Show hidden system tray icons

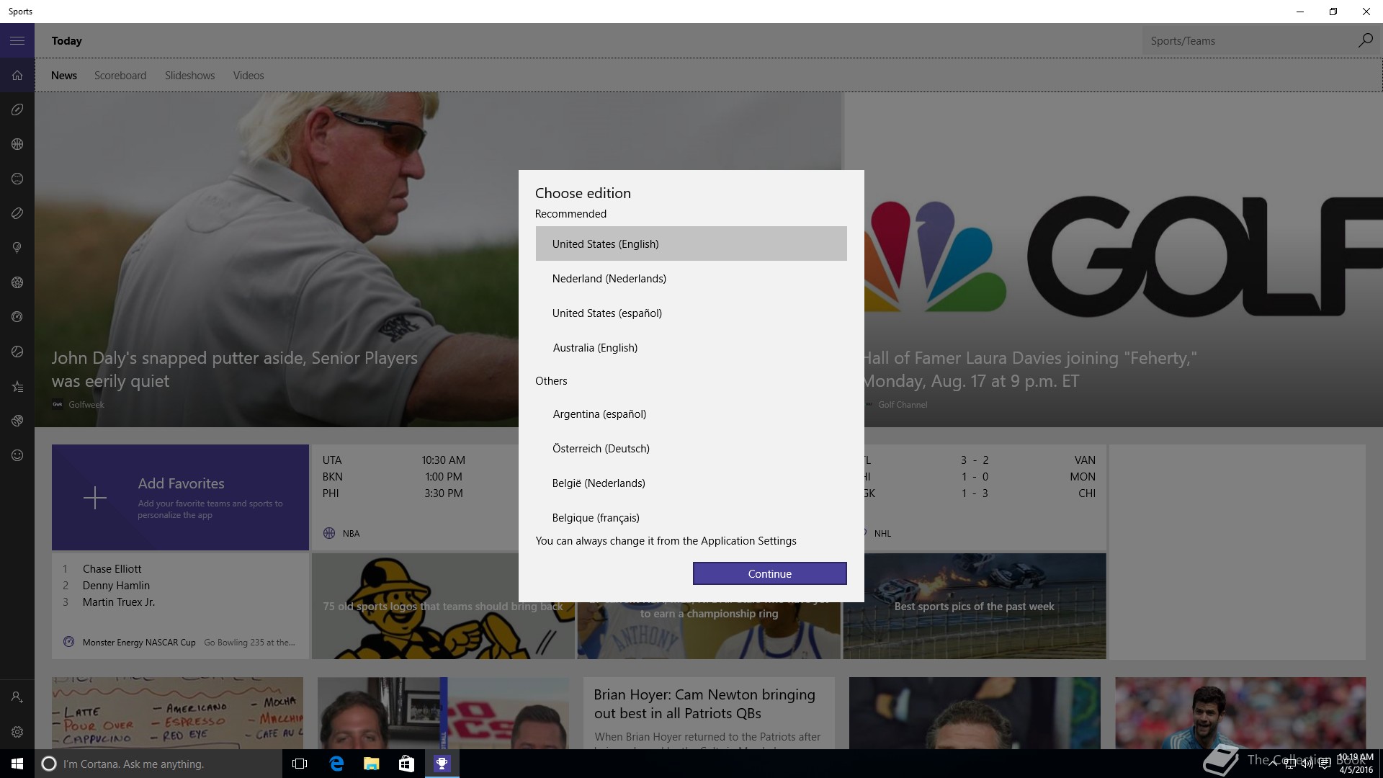tap(1272, 764)
